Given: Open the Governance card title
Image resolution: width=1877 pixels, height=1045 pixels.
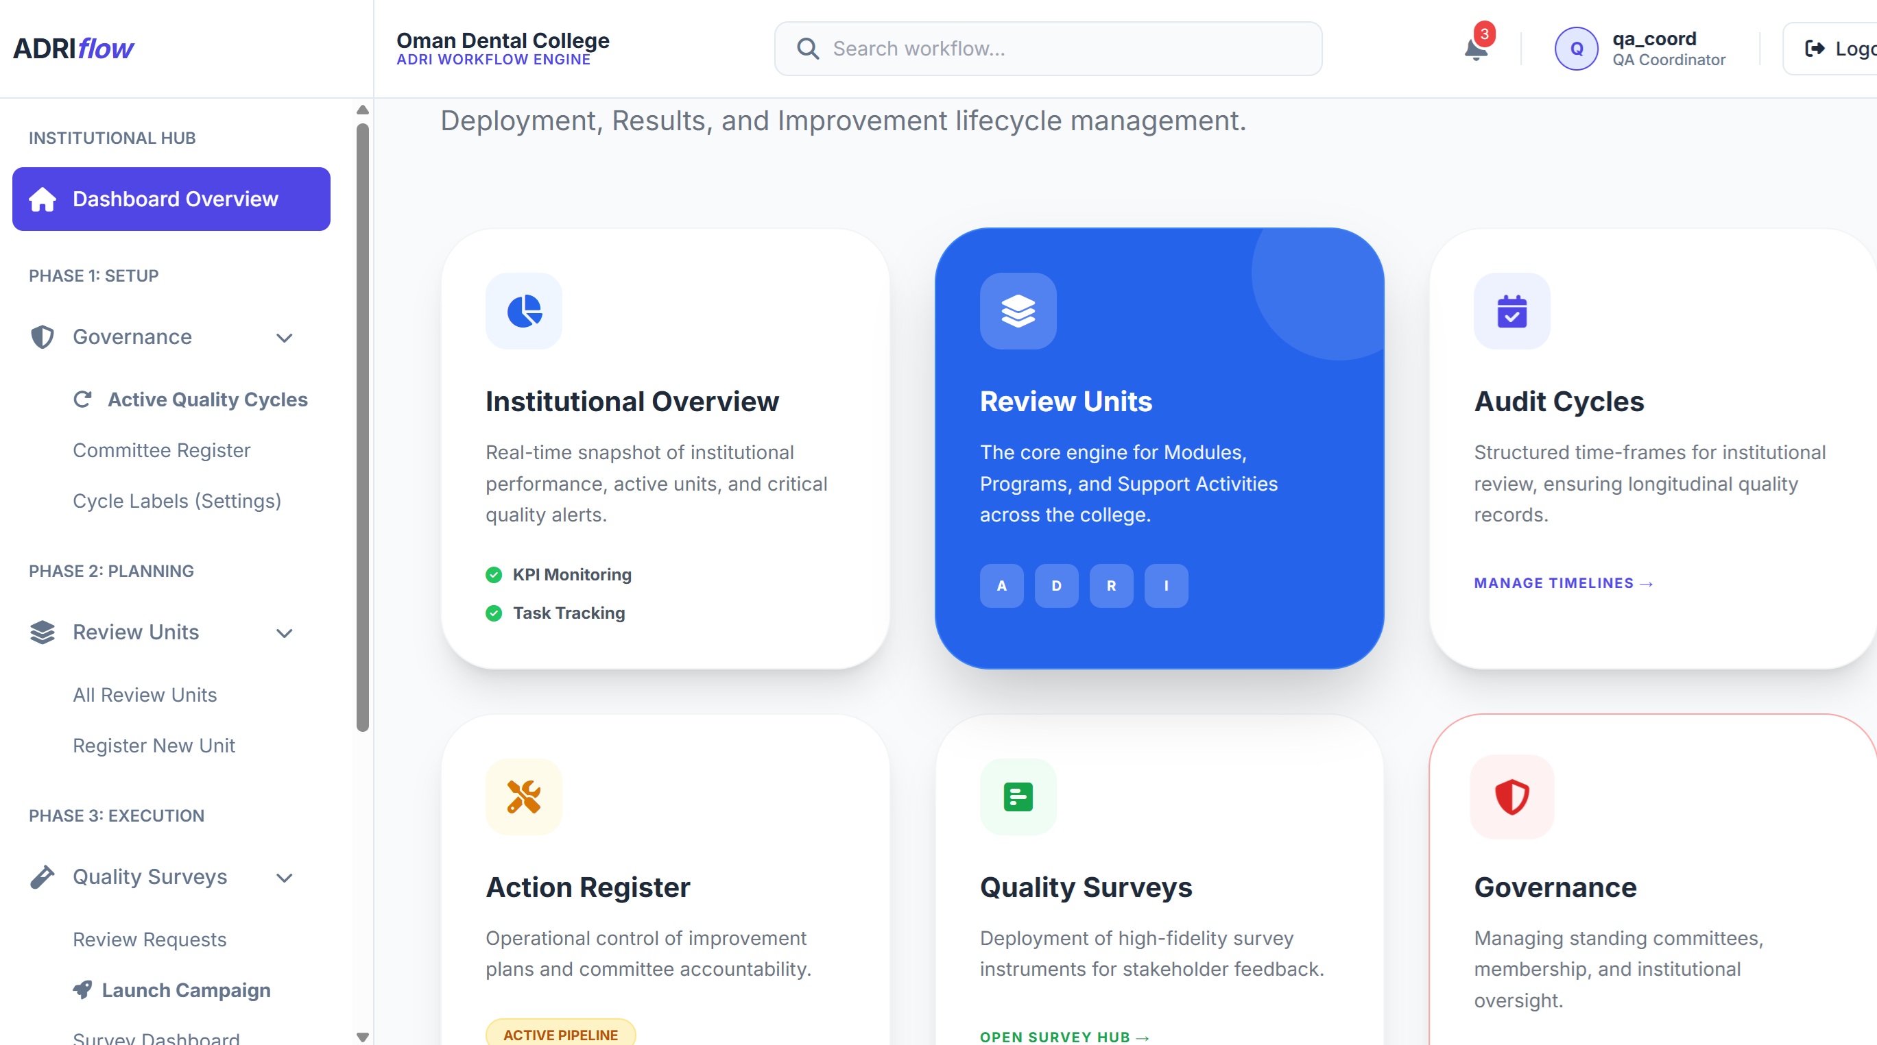Looking at the screenshot, I should (x=1555, y=887).
